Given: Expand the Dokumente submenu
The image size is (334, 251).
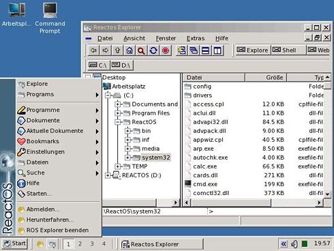Looking at the screenshot, I should [x=59, y=121].
